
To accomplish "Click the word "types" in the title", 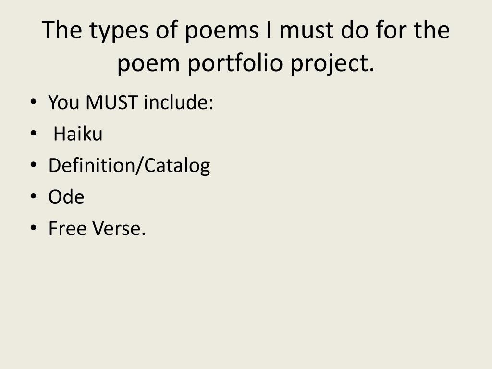I will pos(119,31).
